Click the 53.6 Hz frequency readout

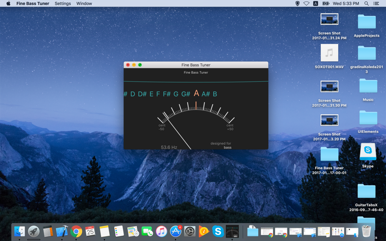click(169, 147)
